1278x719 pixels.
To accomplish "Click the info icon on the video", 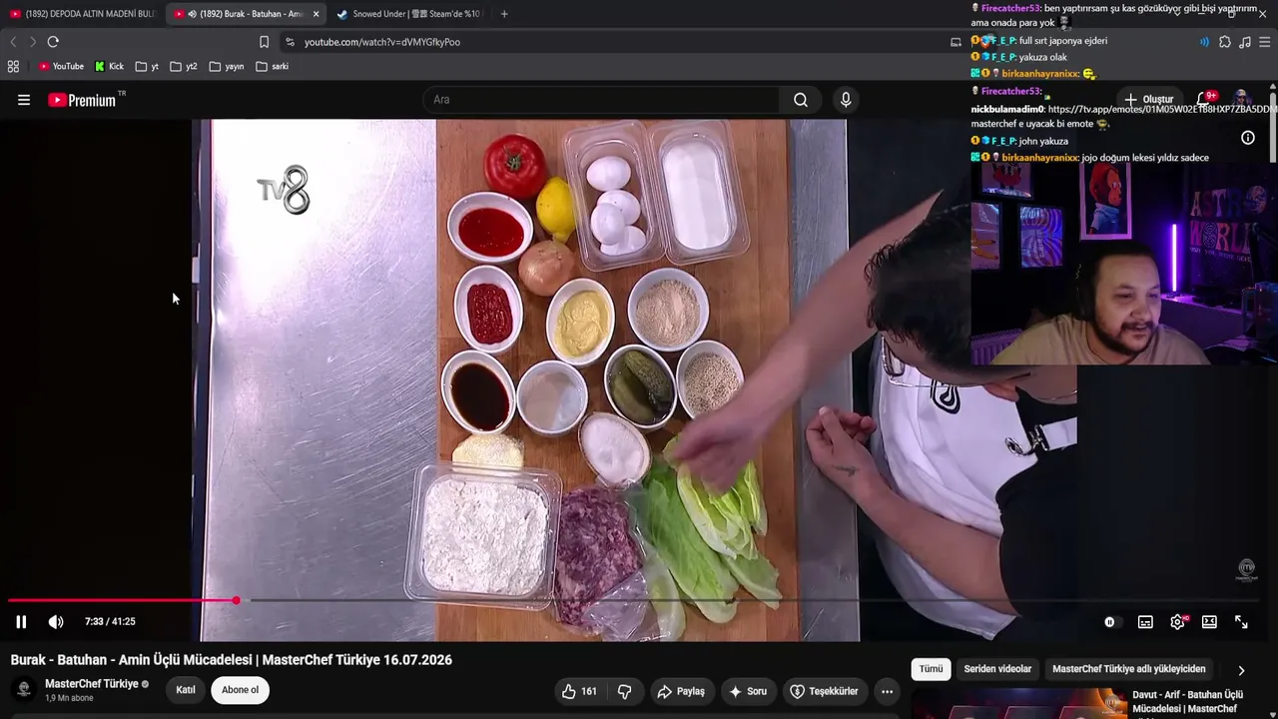I will (1248, 138).
